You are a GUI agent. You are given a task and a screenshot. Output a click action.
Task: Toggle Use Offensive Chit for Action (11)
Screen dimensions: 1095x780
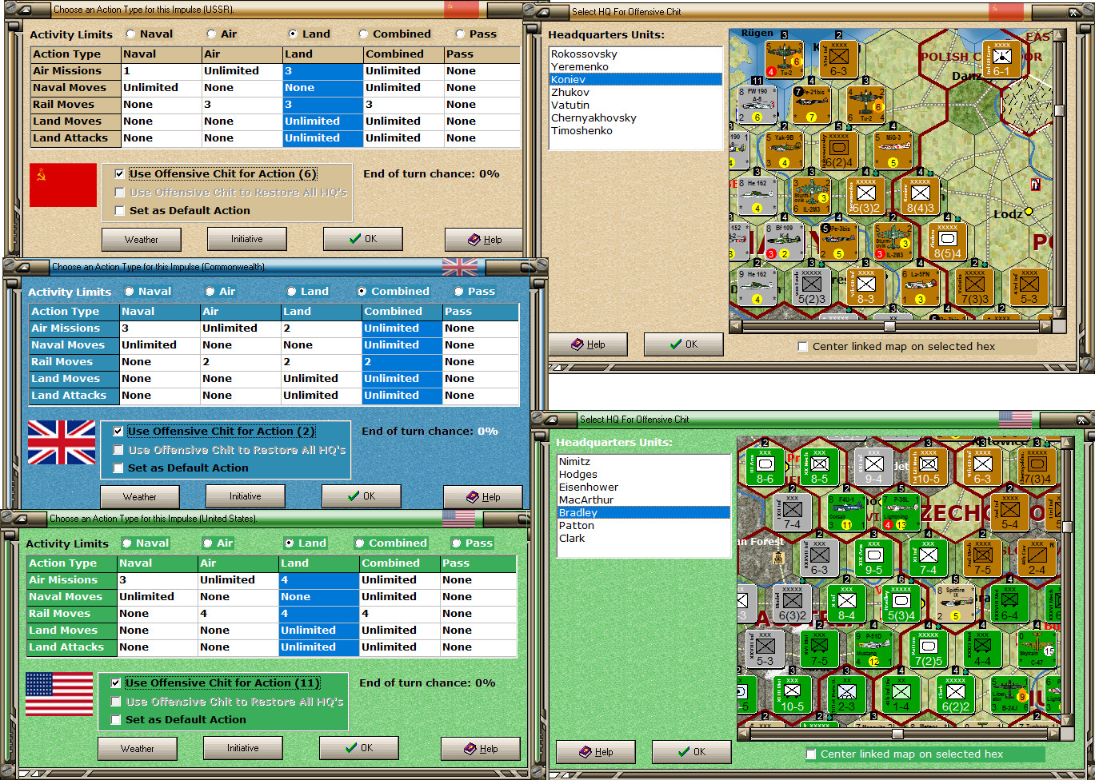click(214, 682)
